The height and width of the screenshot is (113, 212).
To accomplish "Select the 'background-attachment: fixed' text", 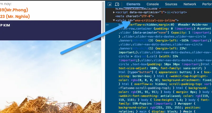I will tap(186, 80).
